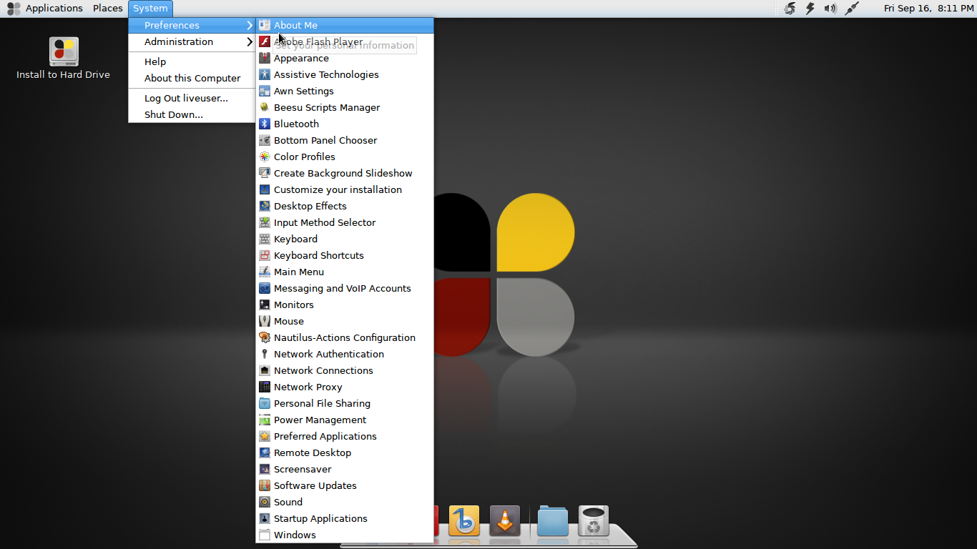
Task: Choose Startup Applications
Action: tap(345, 518)
